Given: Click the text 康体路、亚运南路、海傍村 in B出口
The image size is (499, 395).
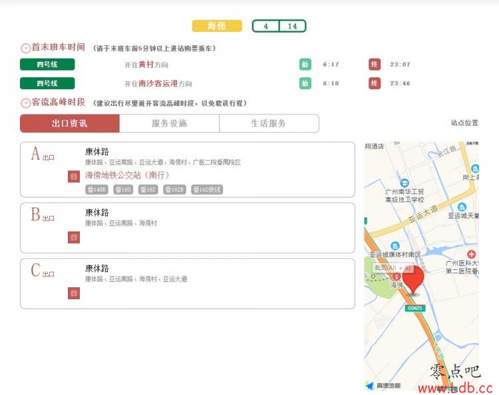Looking at the screenshot, I should tap(121, 223).
